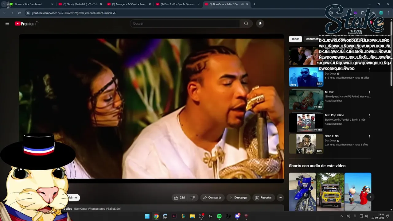Viewport: 393px width, 221px height.
Task: Open options menu for 612 M views video
Action: pyautogui.click(x=370, y=70)
